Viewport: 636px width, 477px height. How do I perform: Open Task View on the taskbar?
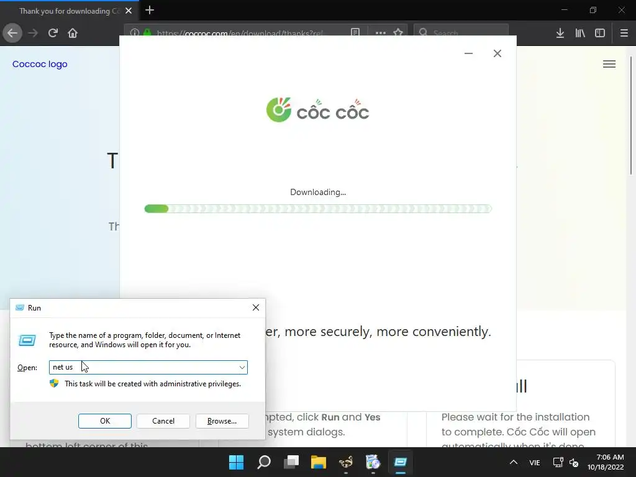pyautogui.click(x=291, y=462)
